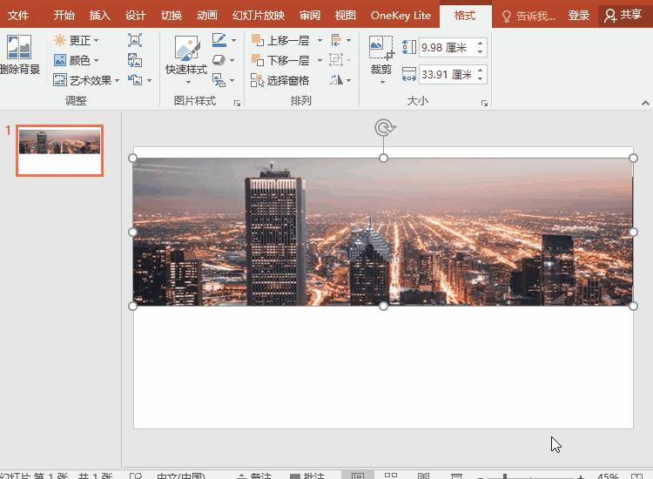Viewport: 653px width, 479px height.
Task: Click the rotation handle above the picture
Action: point(383,128)
